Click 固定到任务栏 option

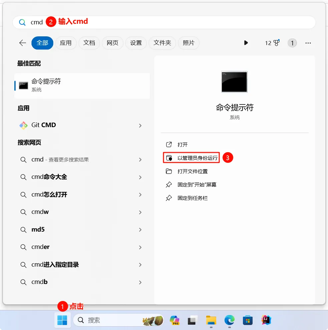[x=193, y=198]
